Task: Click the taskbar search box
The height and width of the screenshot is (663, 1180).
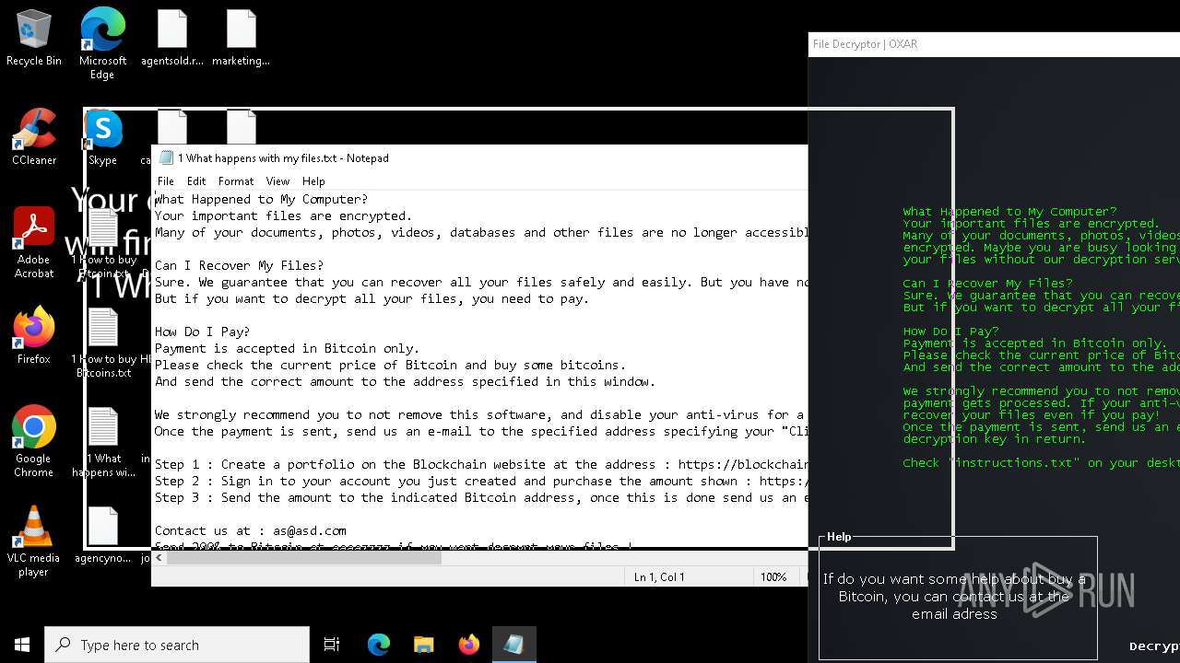Action: point(177,645)
